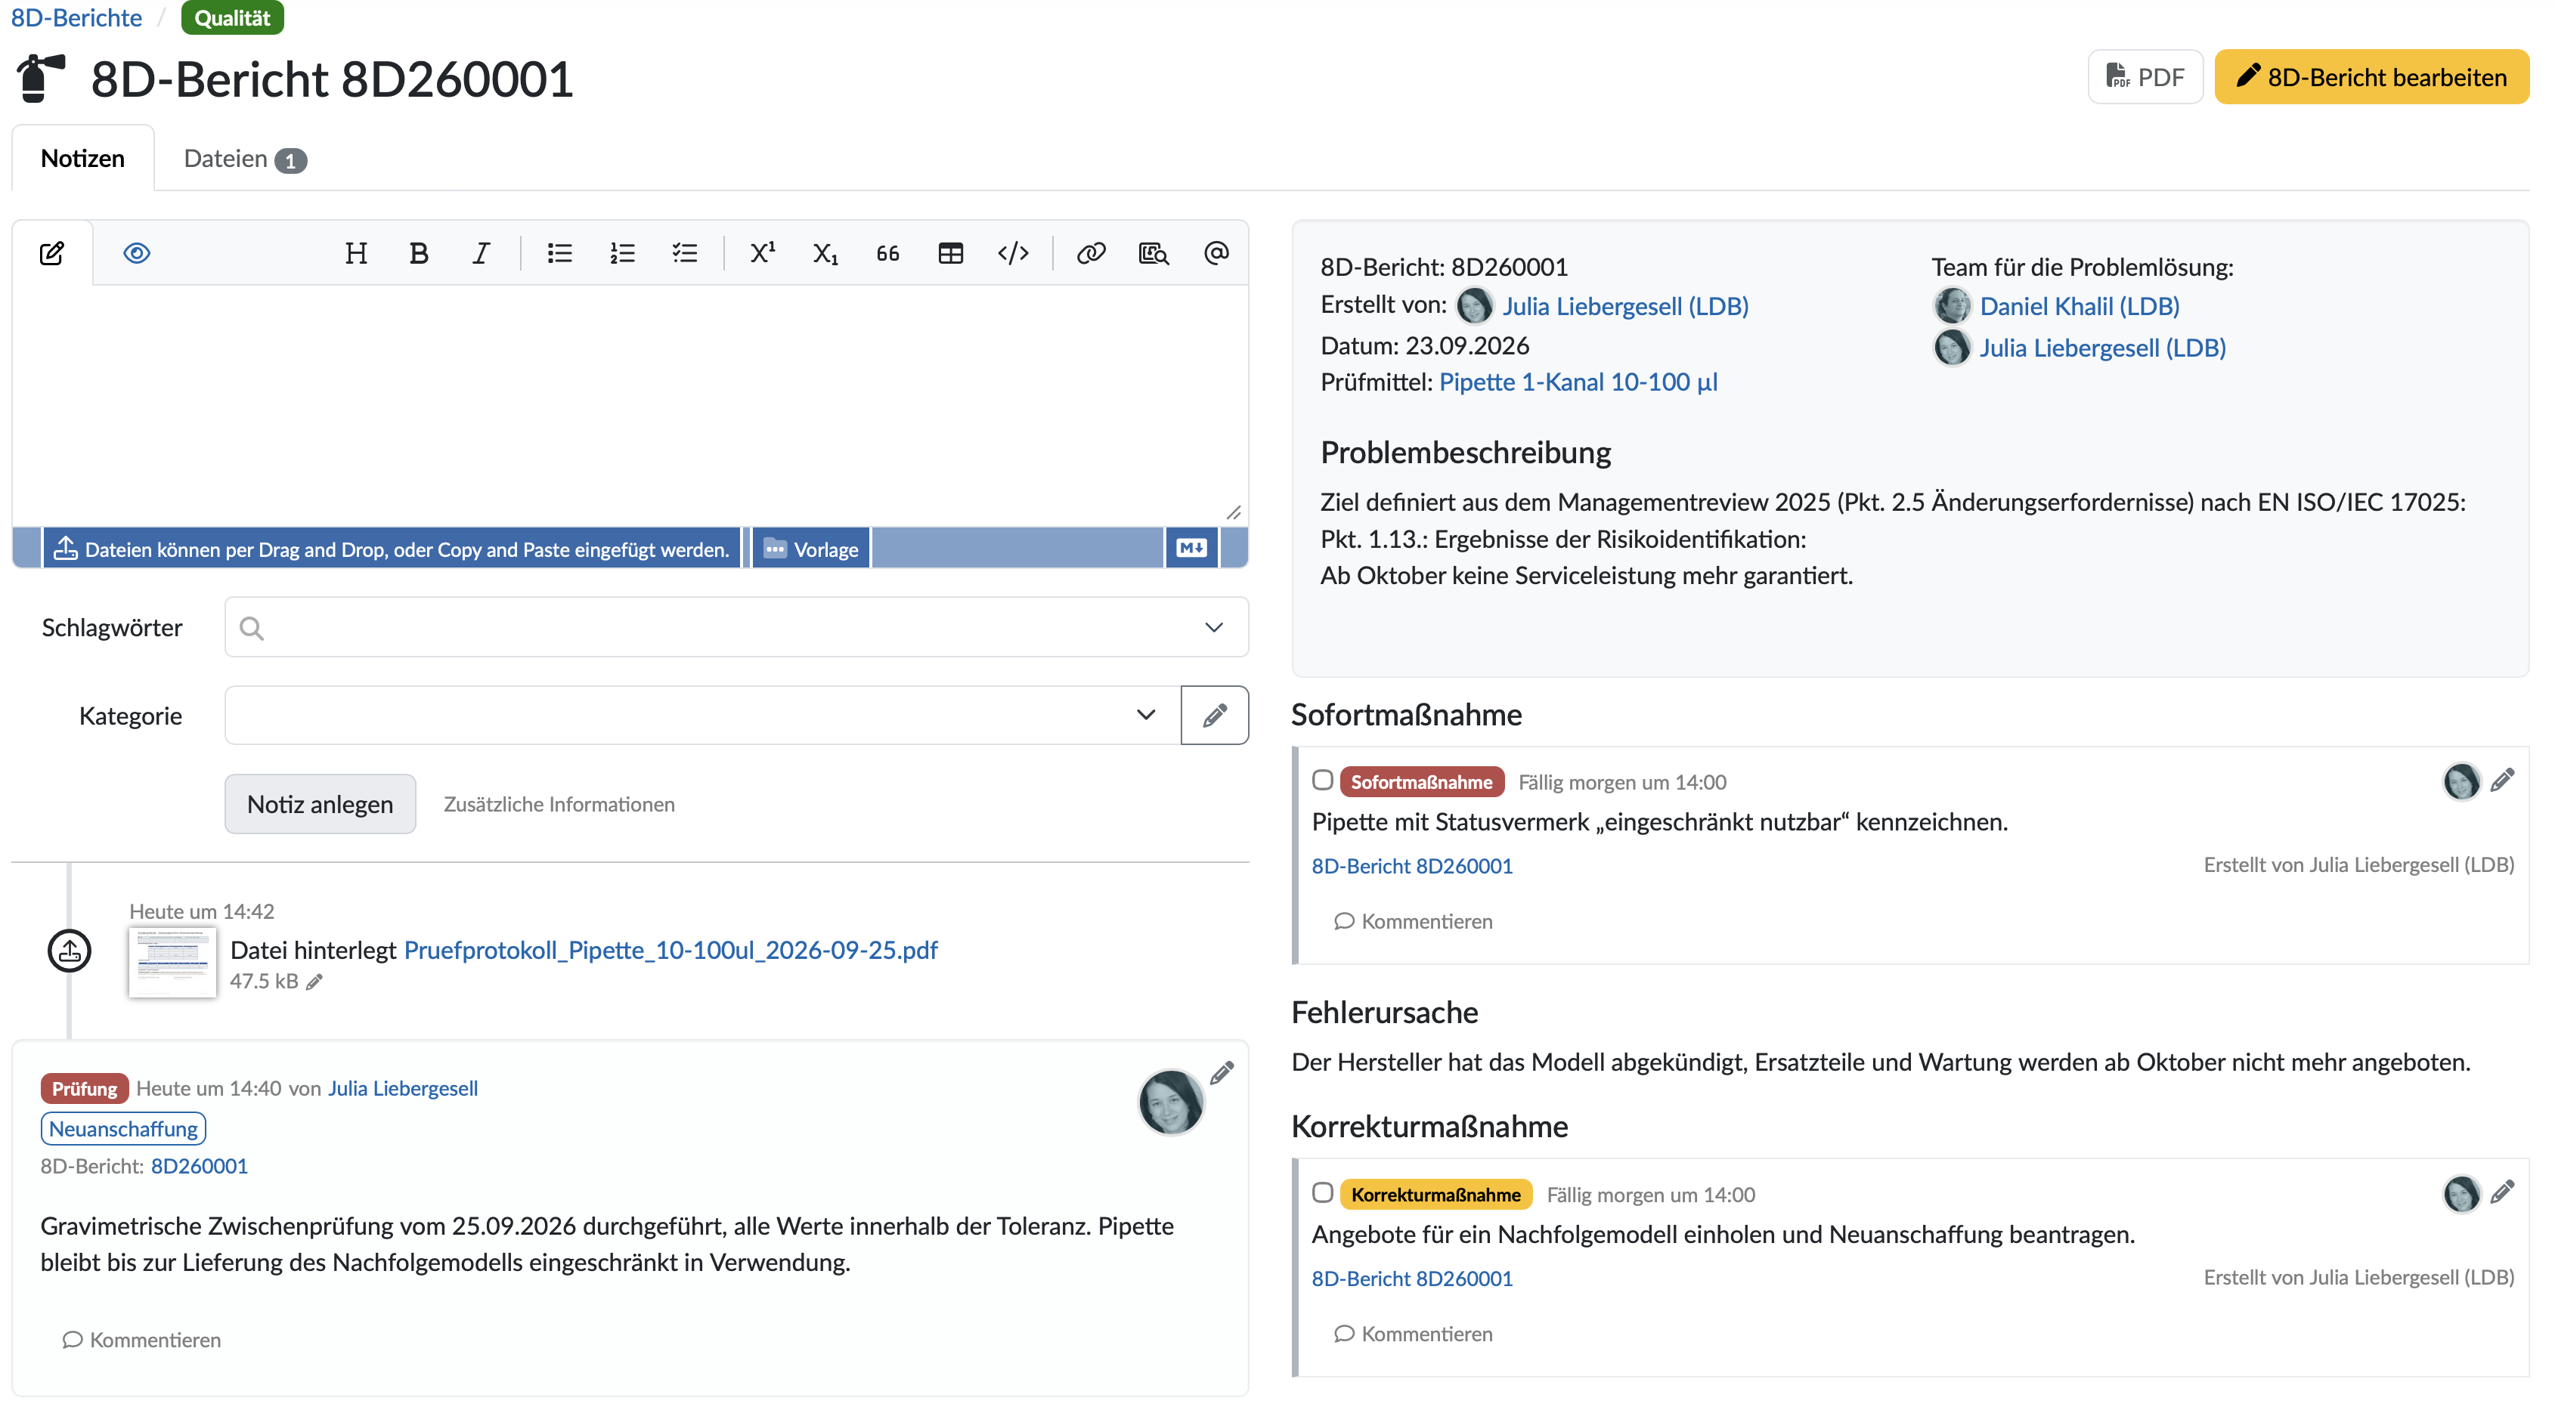The image size is (2555, 1407).
Task: Open the Vorlage template selector
Action: click(x=811, y=549)
